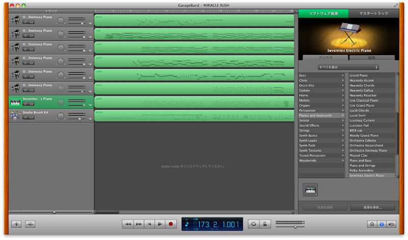
Task: Pick the Polka Accordion instrument
Action: click(372, 171)
